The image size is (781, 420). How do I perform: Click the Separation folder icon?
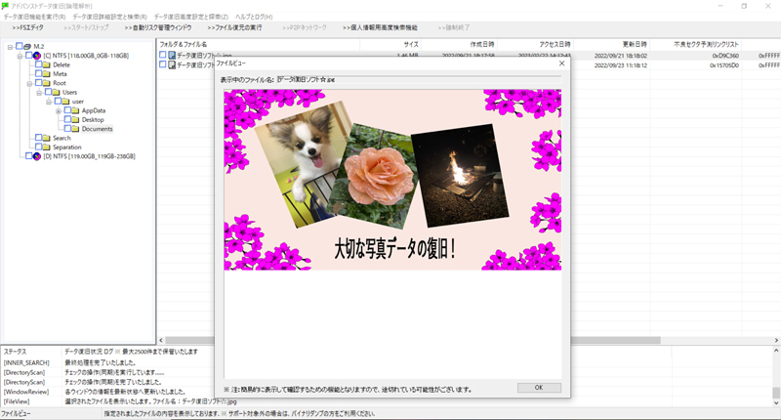[46, 147]
